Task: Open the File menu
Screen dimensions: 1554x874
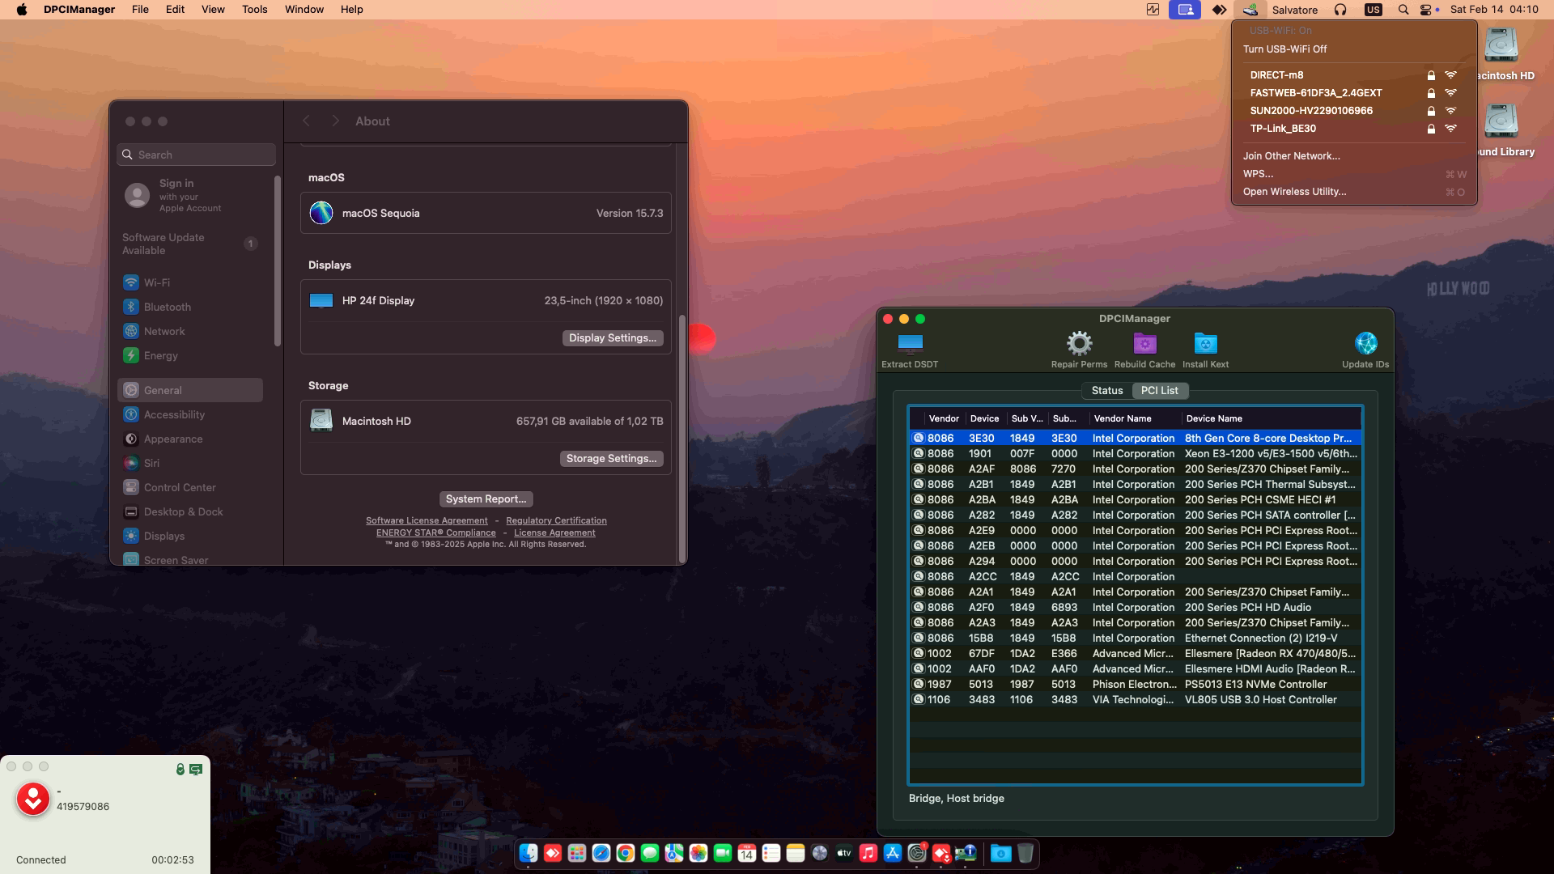Action: tap(140, 10)
